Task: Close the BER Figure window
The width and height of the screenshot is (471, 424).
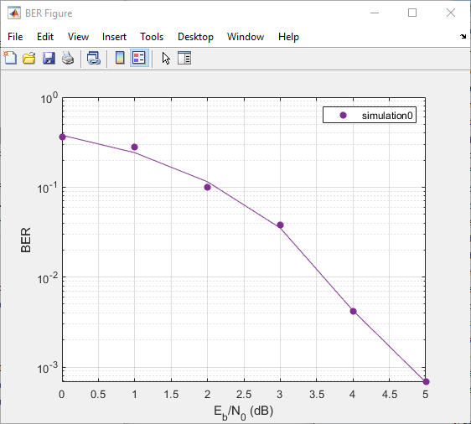Action: point(451,13)
